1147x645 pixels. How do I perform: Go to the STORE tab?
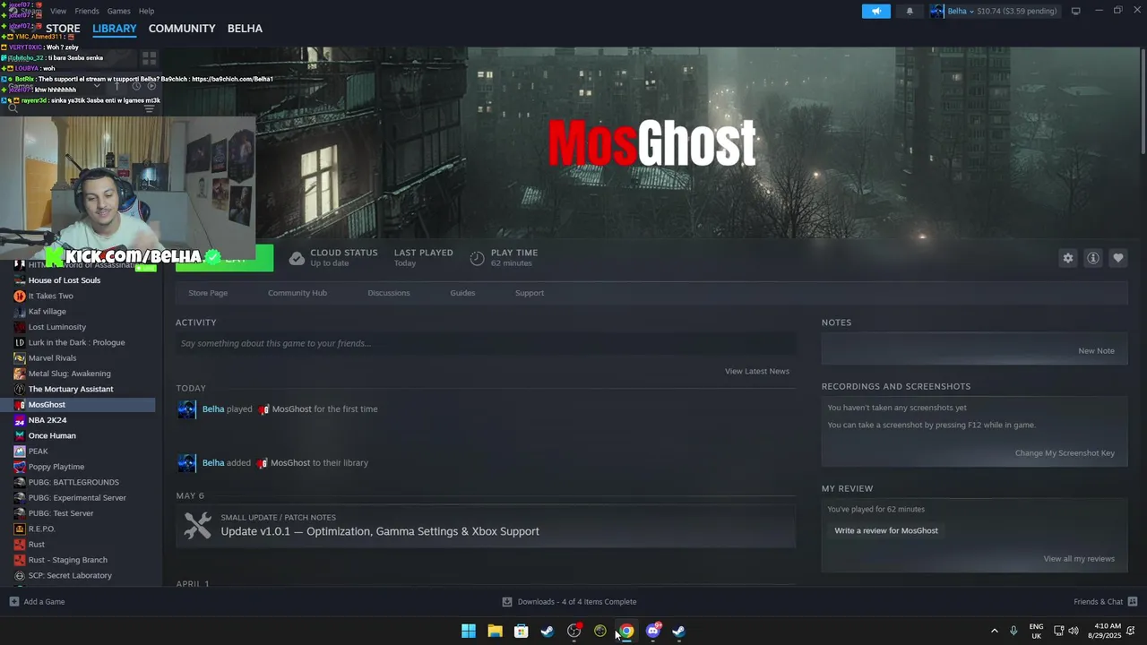click(x=63, y=29)
